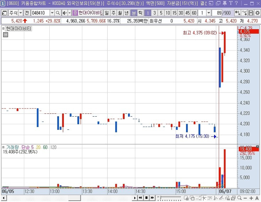The image size is (261, 202).
Task: Collapse the 거래량 volume pane marker
Action: 3,147
